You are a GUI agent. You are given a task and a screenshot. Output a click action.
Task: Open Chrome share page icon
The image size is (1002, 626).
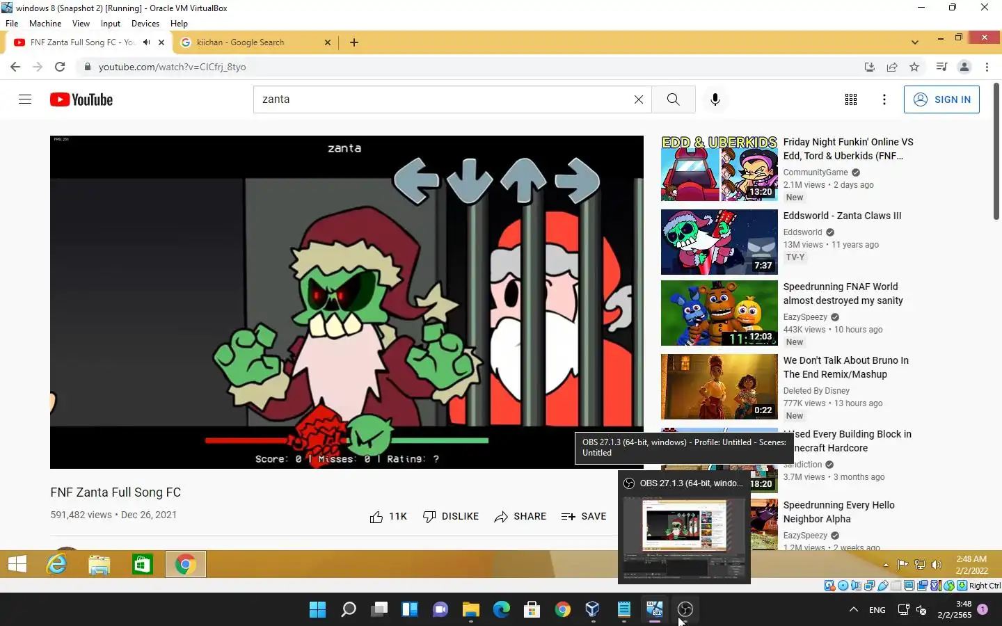tap(892, 67)
